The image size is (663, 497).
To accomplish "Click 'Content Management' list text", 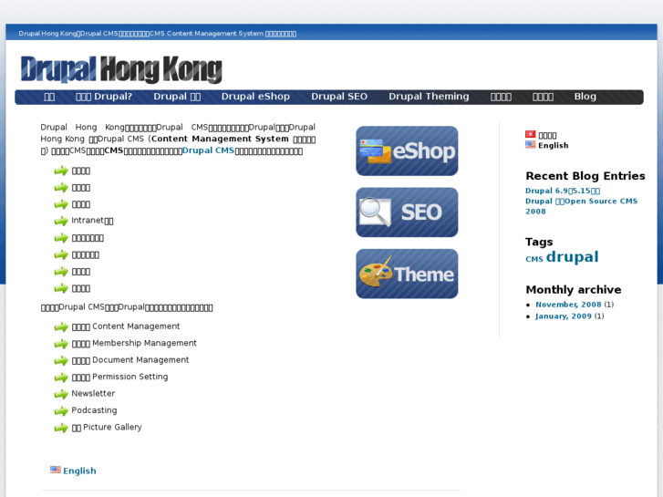I will (x=136, y=326).
